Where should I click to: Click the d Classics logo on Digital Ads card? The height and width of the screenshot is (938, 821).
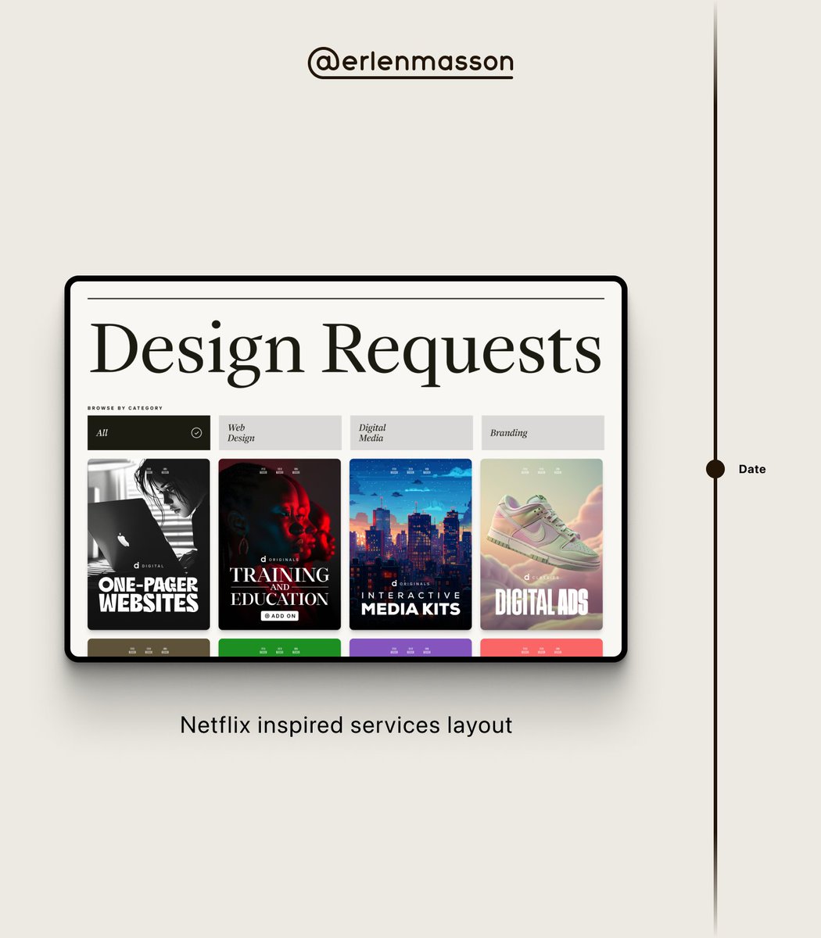pos(542,578)
